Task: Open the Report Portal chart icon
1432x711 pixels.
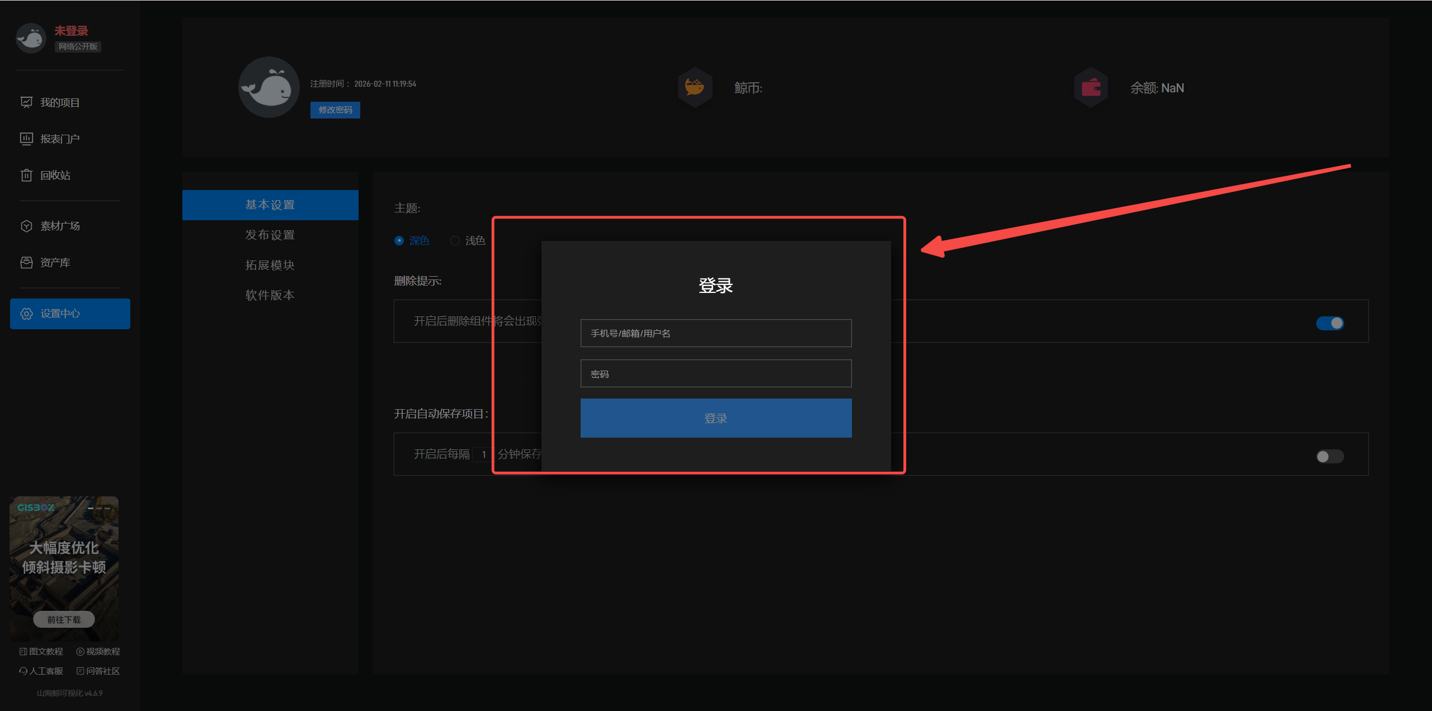Action: (x=26, y=139)
